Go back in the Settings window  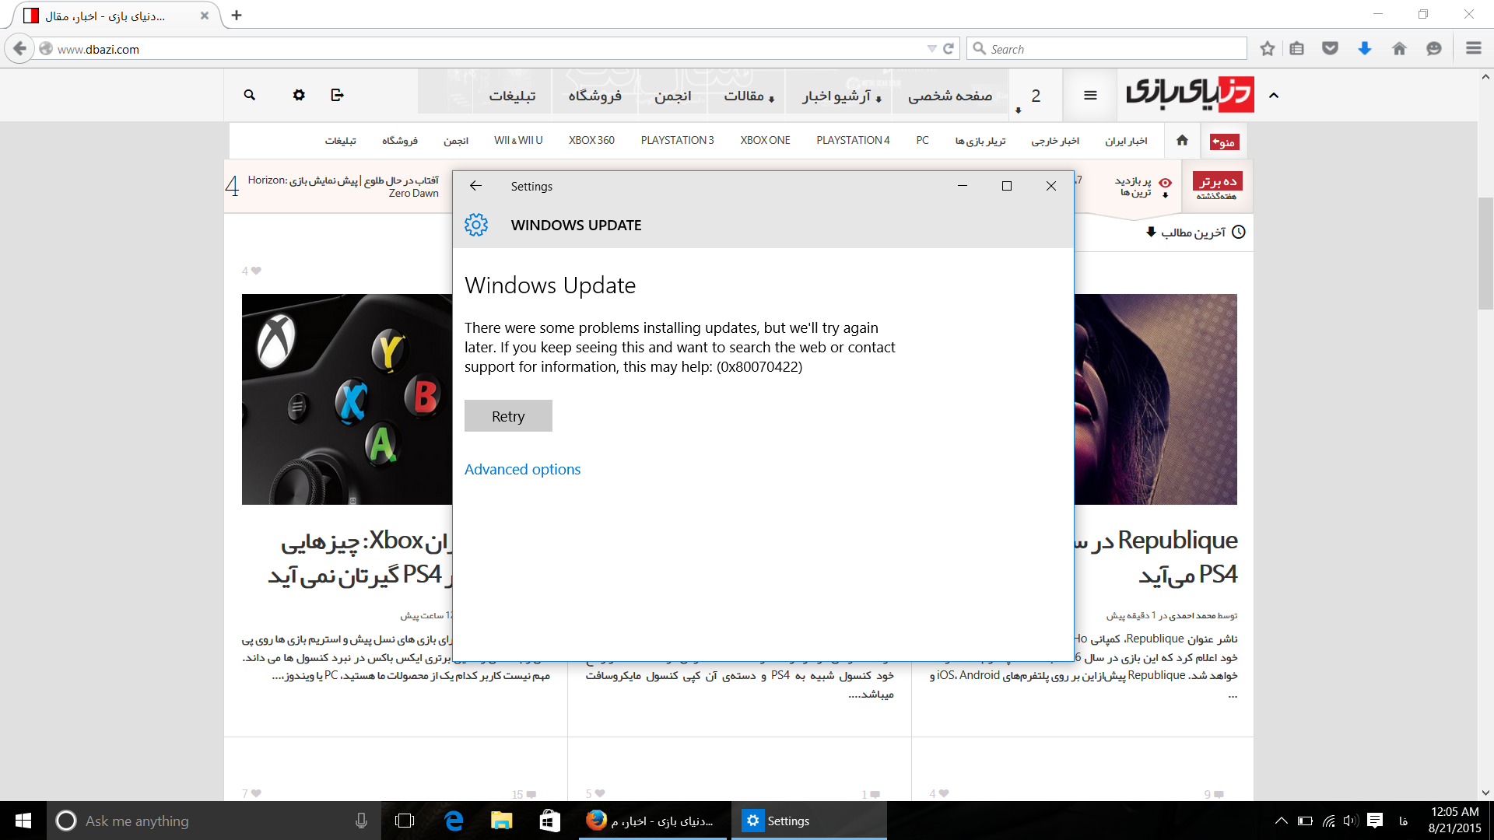[475, 186]
